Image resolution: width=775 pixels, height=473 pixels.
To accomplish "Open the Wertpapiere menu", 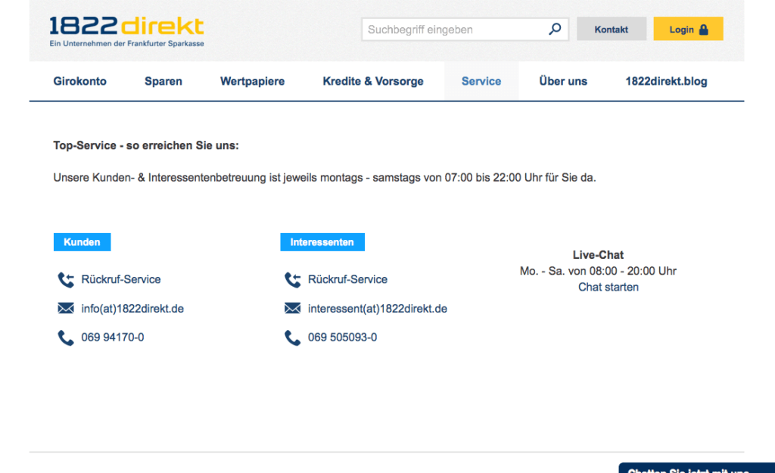I will (x=253, y=81).
